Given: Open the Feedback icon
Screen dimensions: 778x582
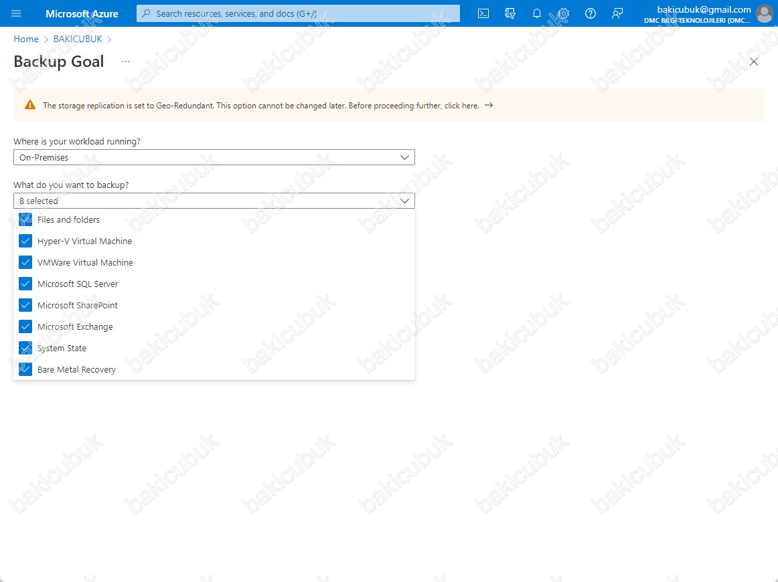Looking at the screenshot, I should [617, 13].
